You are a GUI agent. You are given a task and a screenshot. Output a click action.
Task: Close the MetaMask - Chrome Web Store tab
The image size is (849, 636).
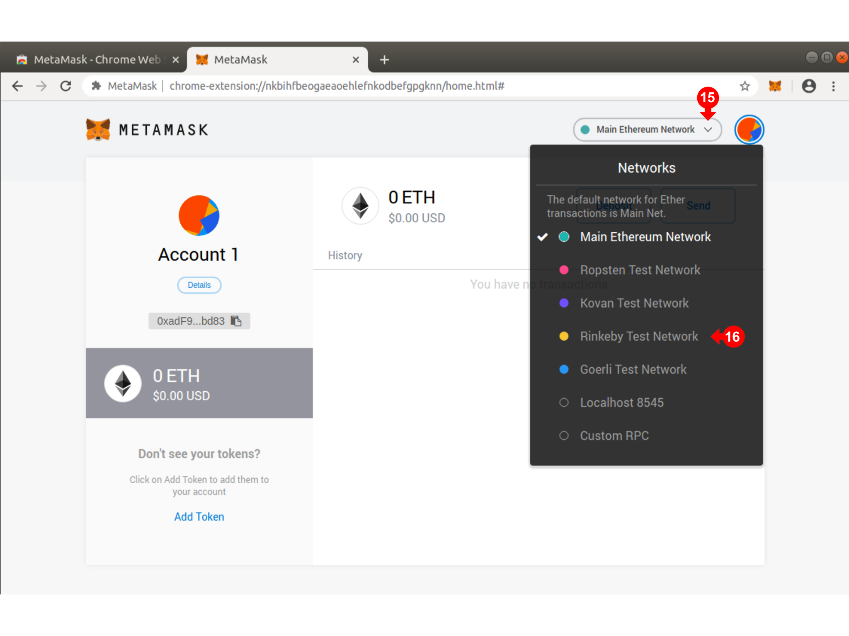[176, 60]
